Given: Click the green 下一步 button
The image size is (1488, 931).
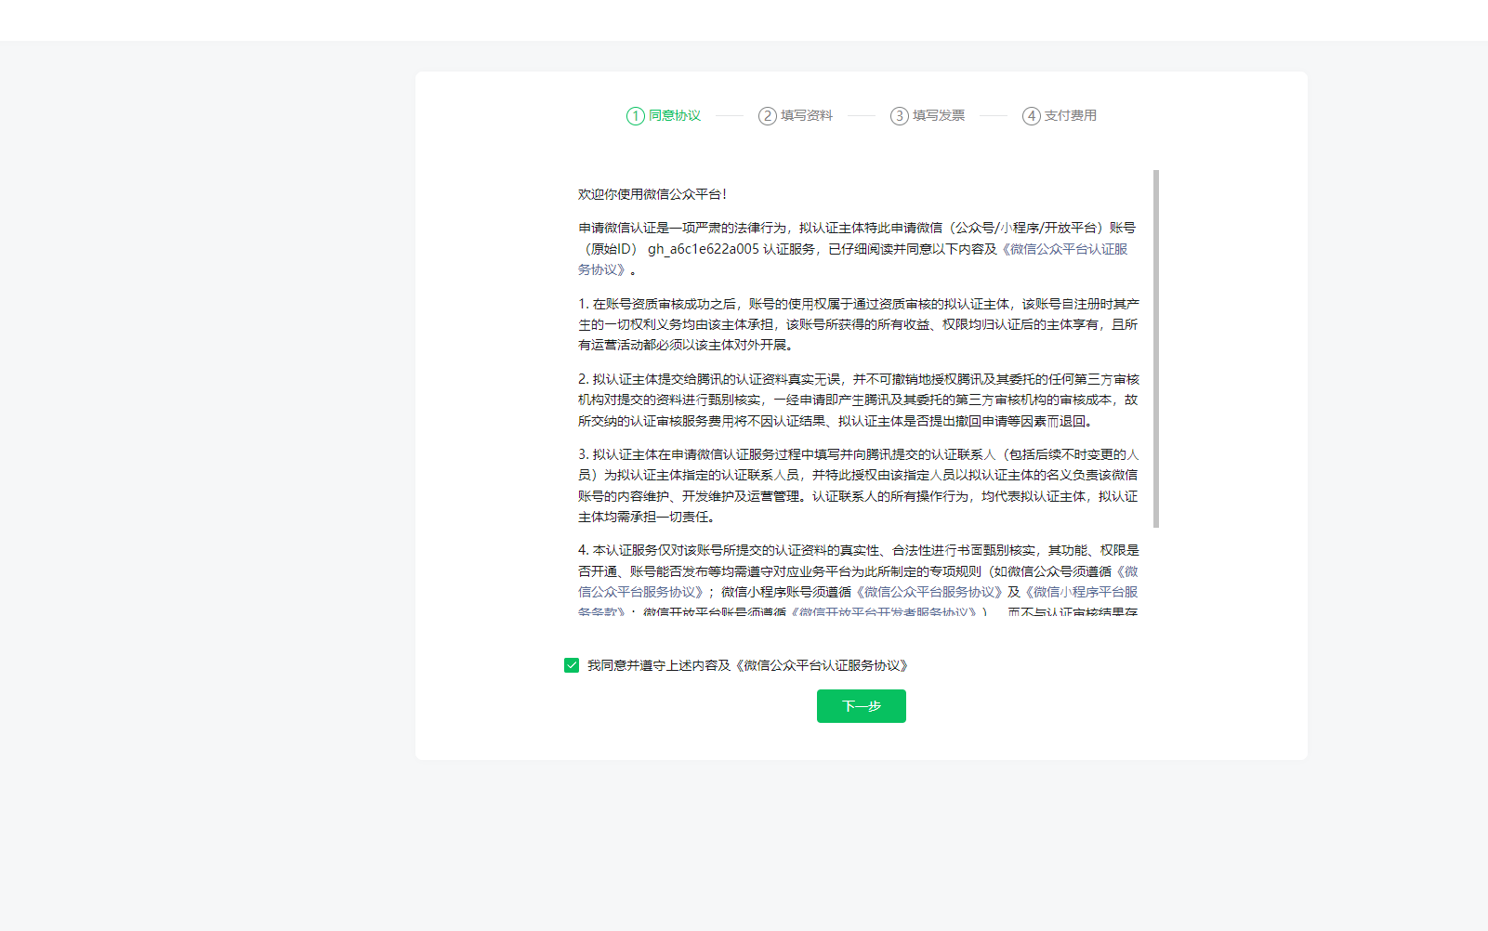Looking at the screenshot, I should (x=862, y=706).
